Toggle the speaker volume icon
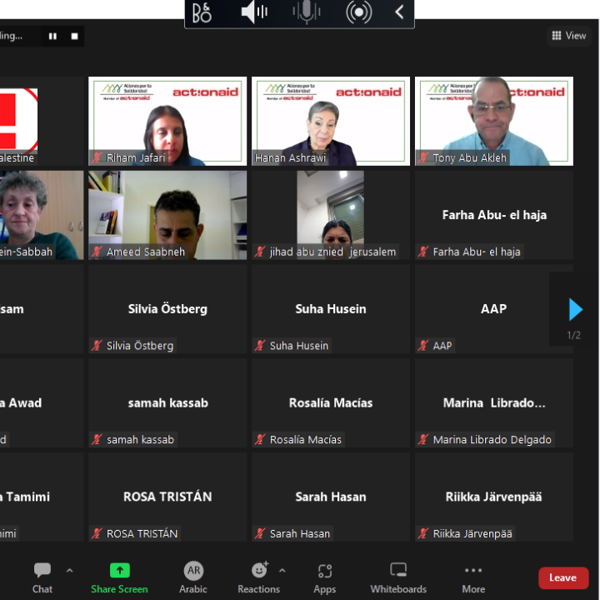This screenshot has height=600, width=600. coord(254,12)
